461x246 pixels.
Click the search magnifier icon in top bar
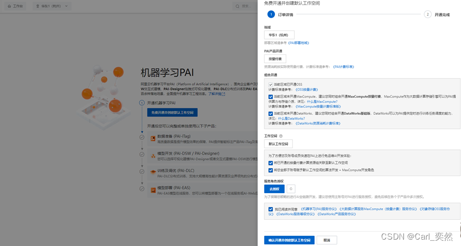(238, 6)
